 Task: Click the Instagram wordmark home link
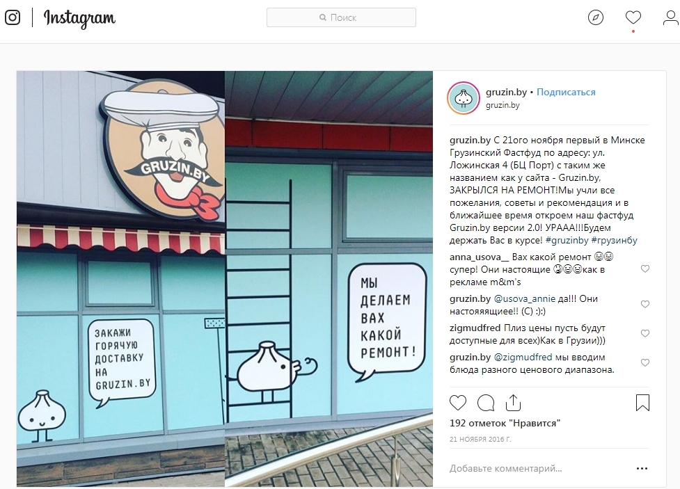(x=79, y=18)
